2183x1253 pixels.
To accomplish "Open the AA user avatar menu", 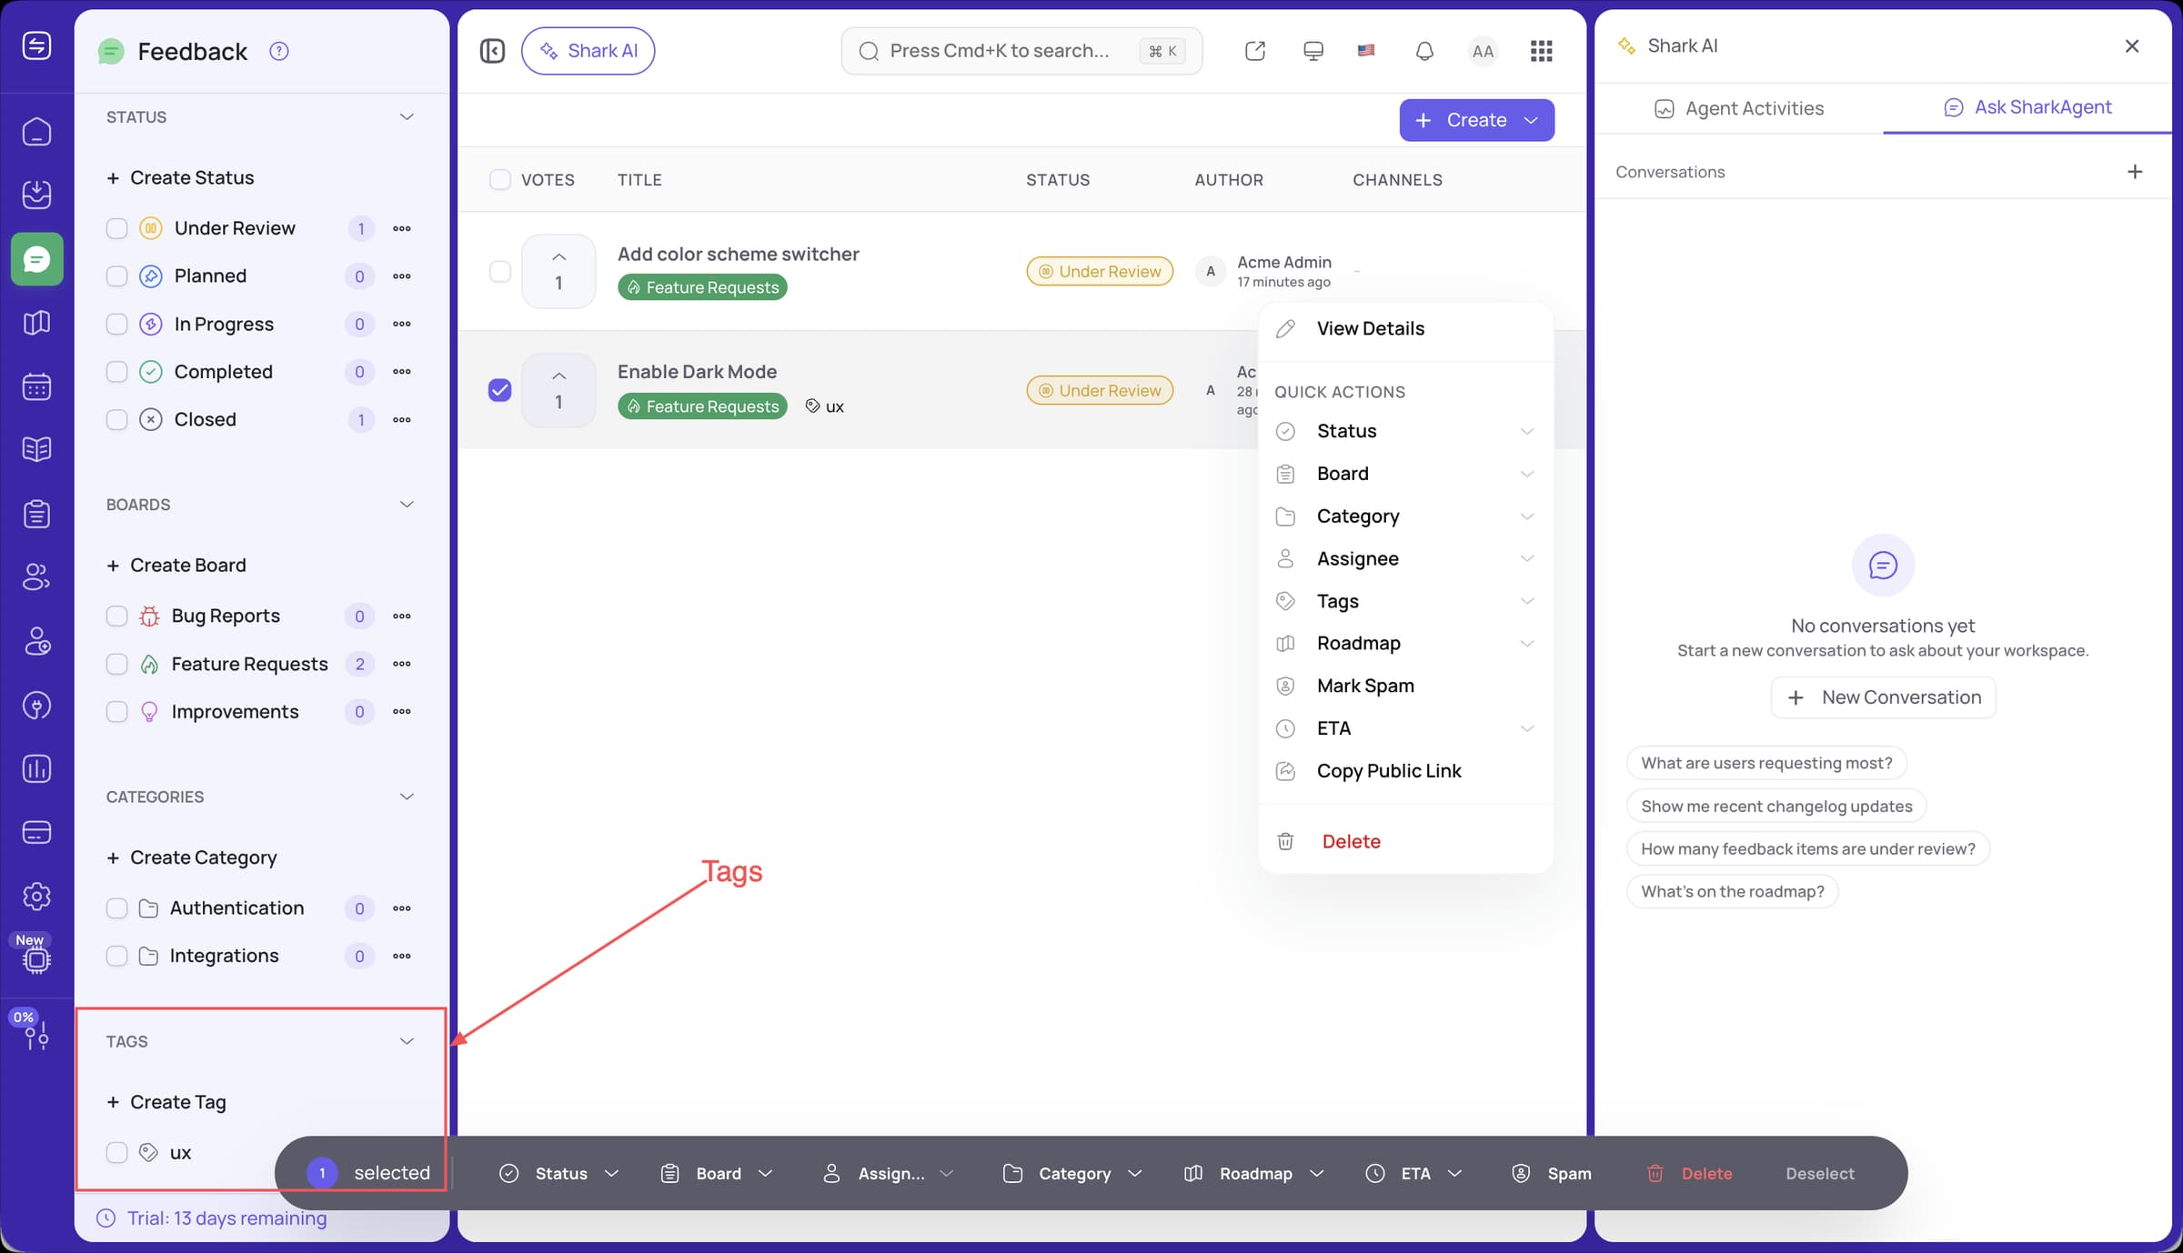I will (1483, 51).
